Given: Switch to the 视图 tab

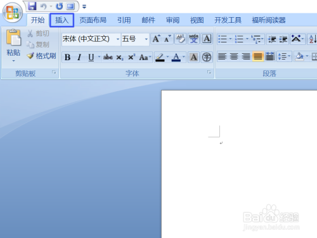Looking at the screenshot, I should tap(197, 20).
